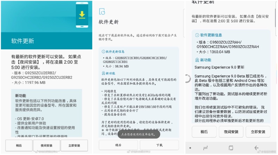Viewport: 278px width, 155px height.
Task: Click the circular loading spinner
Action: 187,79
